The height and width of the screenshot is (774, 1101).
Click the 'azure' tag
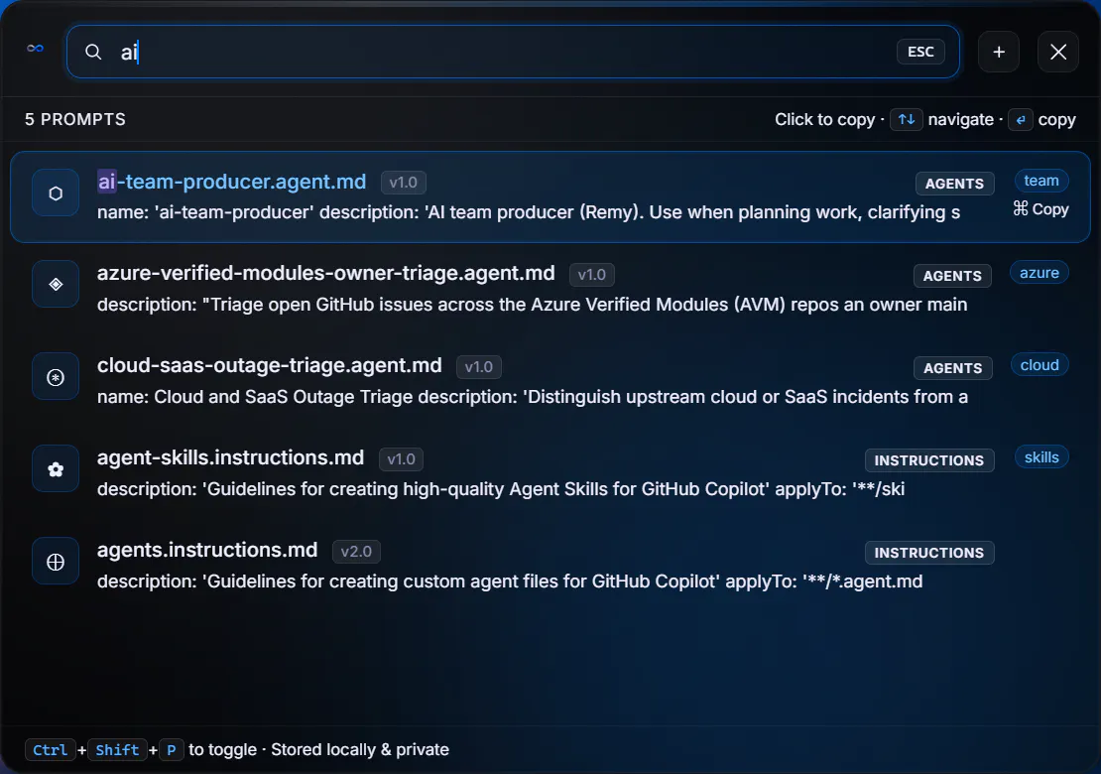click(x=1040, y=273)
